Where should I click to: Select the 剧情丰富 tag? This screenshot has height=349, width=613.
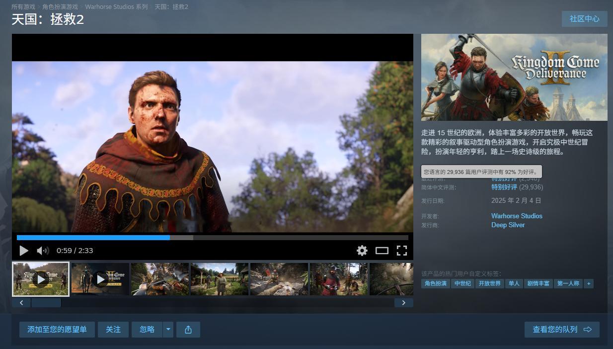(538, 283)
